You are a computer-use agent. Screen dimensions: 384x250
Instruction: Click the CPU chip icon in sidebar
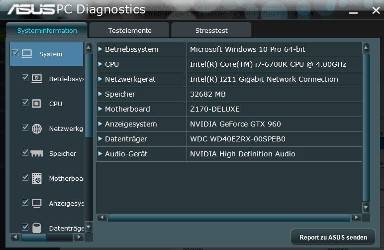pyautogui.click(x=36, y=104)
